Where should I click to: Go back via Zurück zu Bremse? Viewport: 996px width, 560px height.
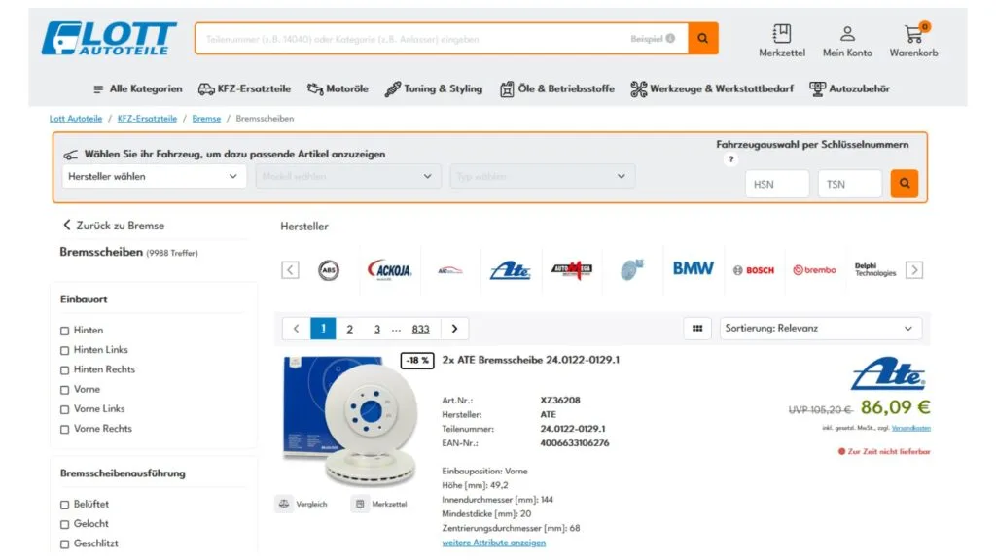point(114,226)
